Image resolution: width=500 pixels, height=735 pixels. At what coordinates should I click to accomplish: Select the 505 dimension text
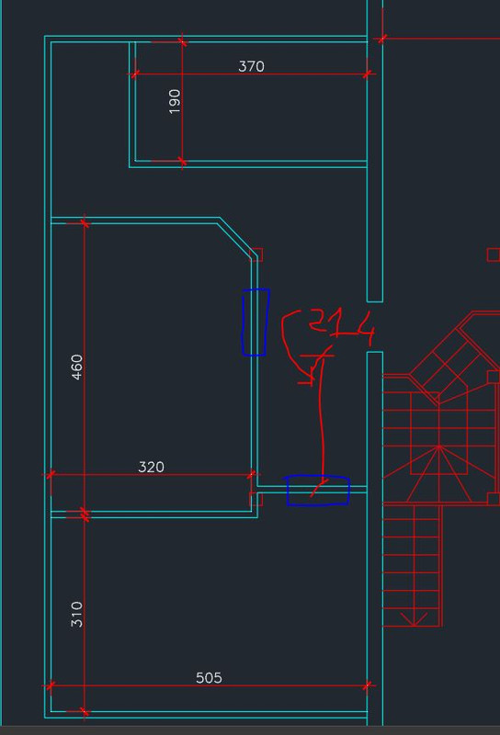[x=209, y=678]
